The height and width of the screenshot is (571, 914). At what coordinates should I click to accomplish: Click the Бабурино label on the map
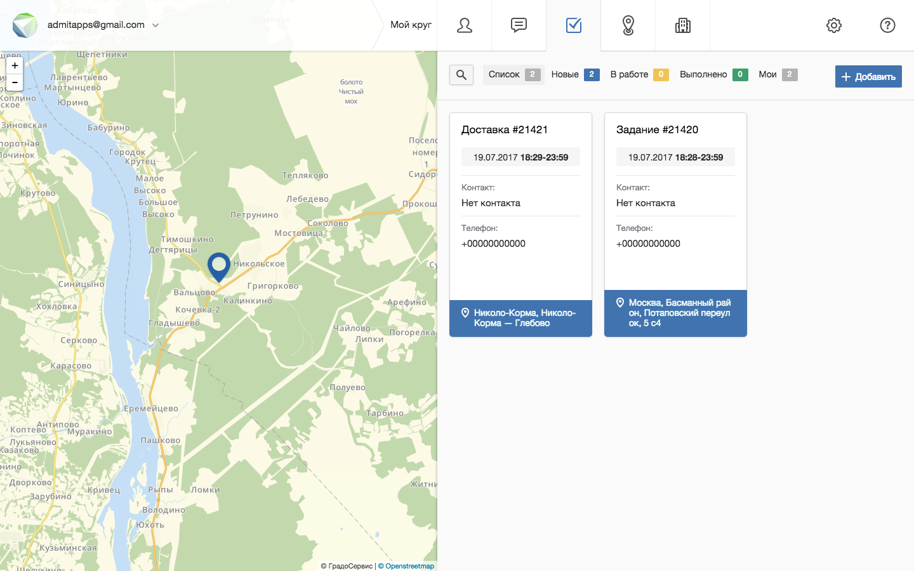pos(109,128)
